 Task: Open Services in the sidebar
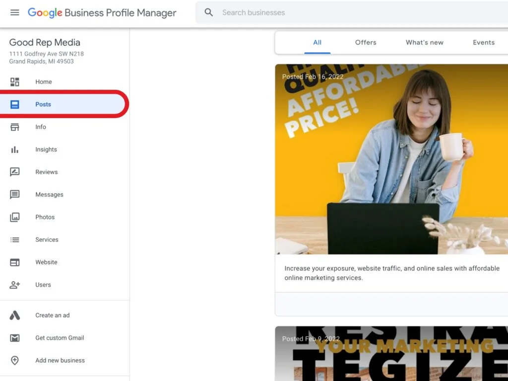(47, 240)
